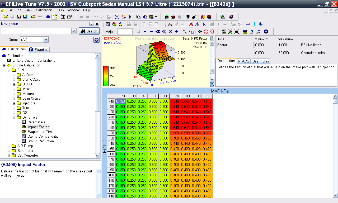
Task: Click the vertical double arrow icon
Action: [x=254, y=24]
